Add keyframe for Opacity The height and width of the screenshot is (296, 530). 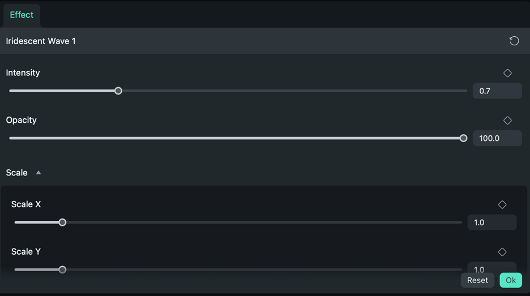507,121
